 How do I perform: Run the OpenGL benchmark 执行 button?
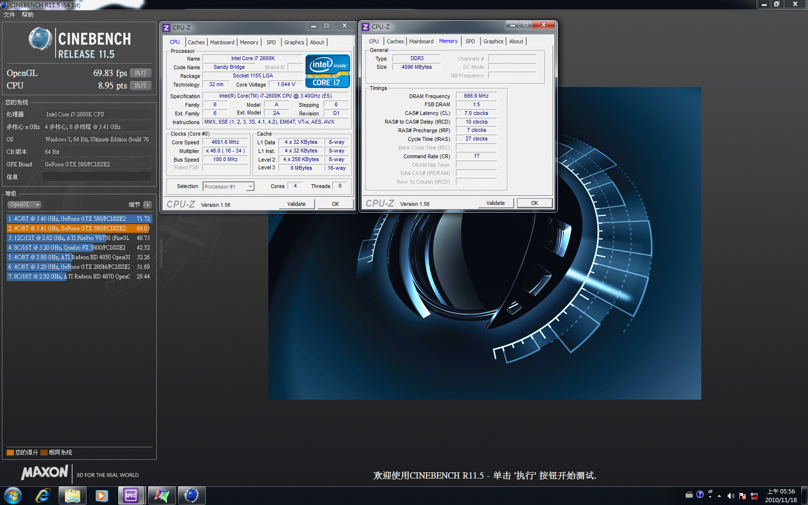tap(141, 73)
